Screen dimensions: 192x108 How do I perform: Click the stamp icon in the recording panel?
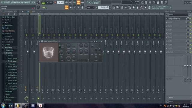point(82,7)
